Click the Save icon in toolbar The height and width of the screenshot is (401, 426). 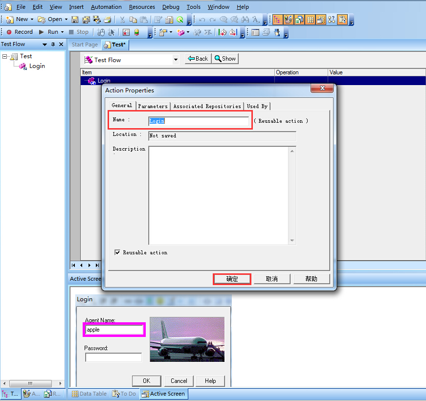click(75, 20)
